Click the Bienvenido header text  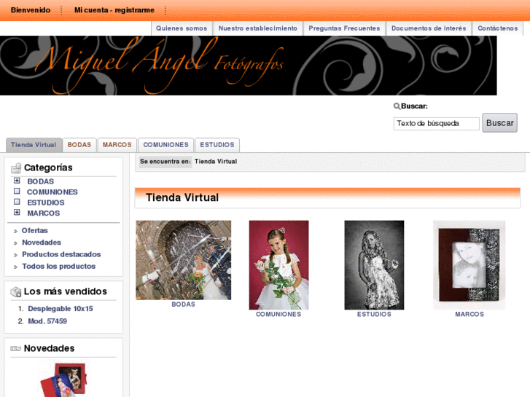31,10
